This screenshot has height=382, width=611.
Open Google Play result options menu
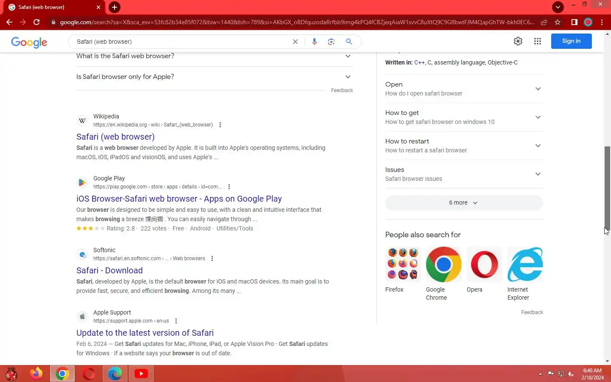[229, 187]
